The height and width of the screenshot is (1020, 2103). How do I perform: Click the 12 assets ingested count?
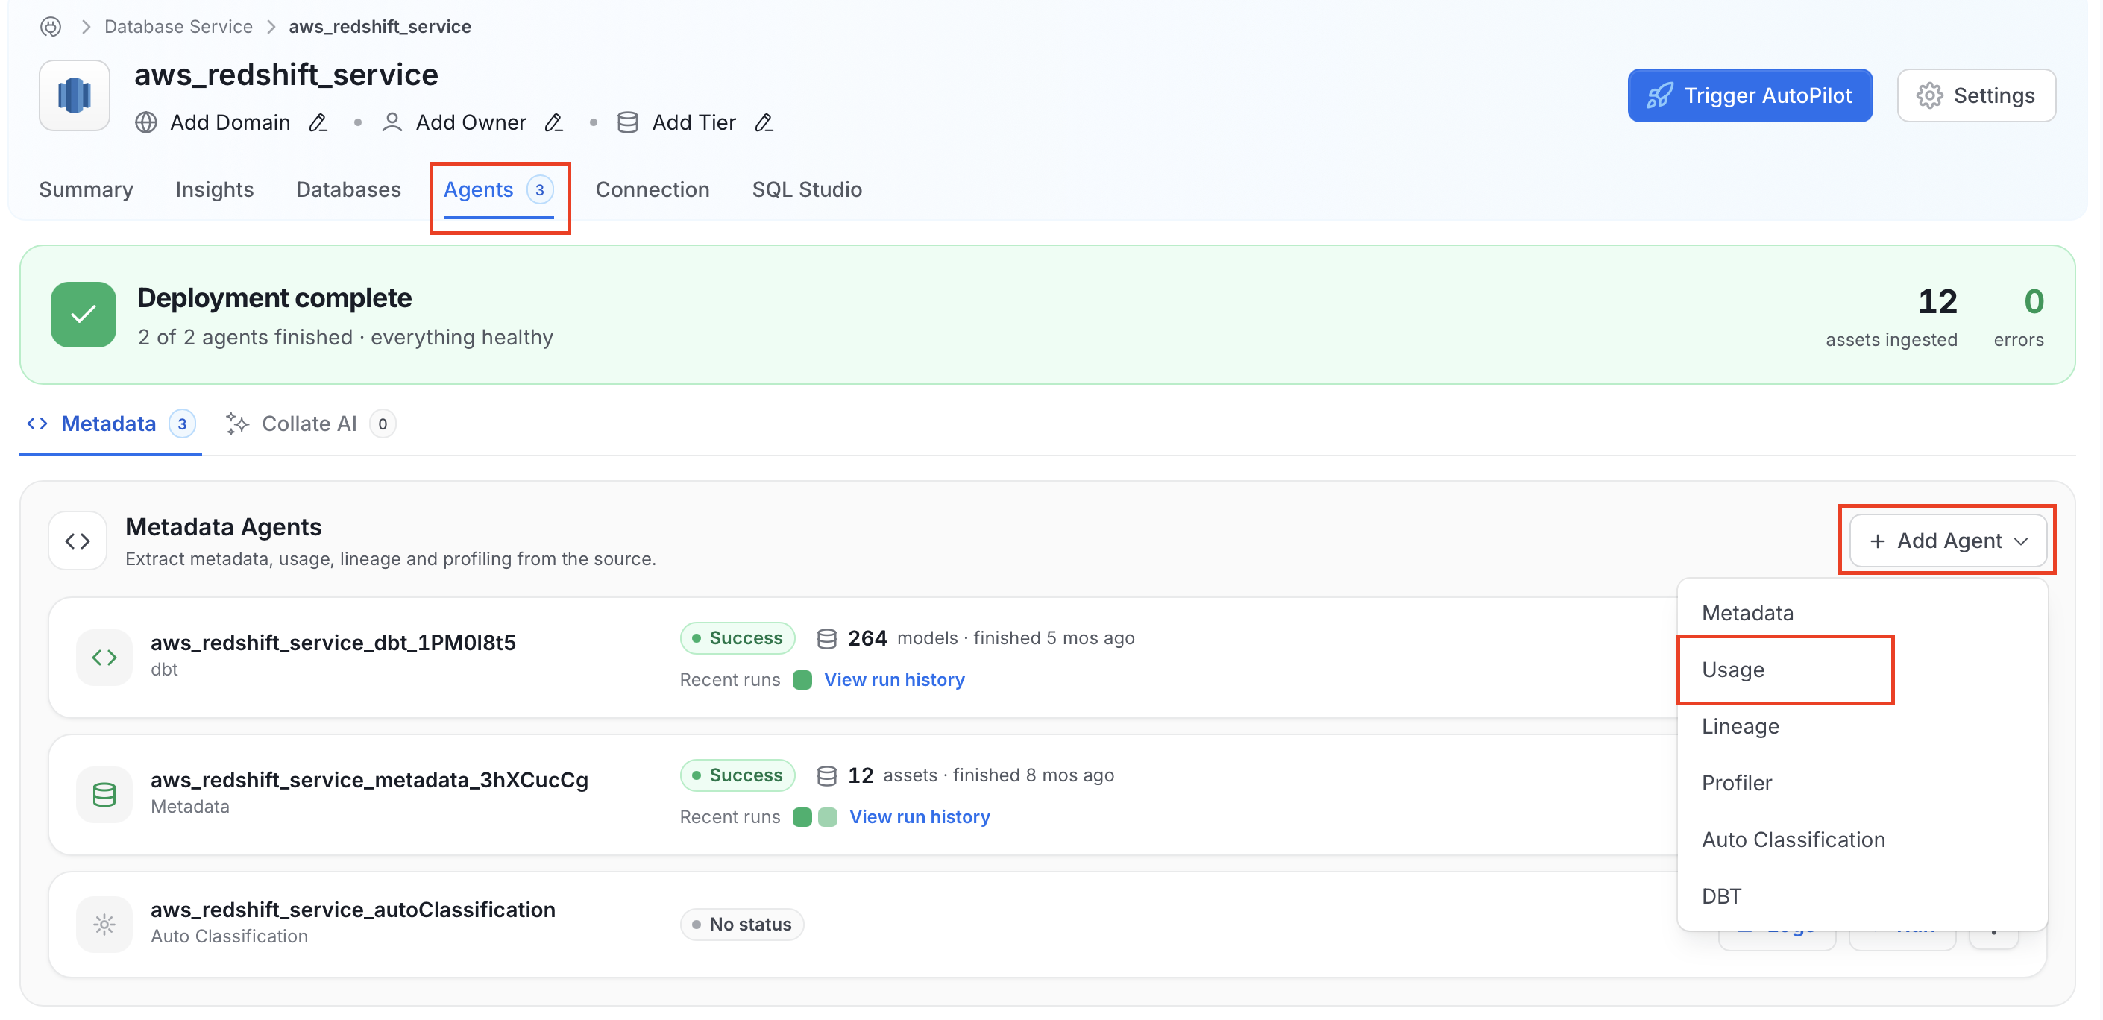1937,302
